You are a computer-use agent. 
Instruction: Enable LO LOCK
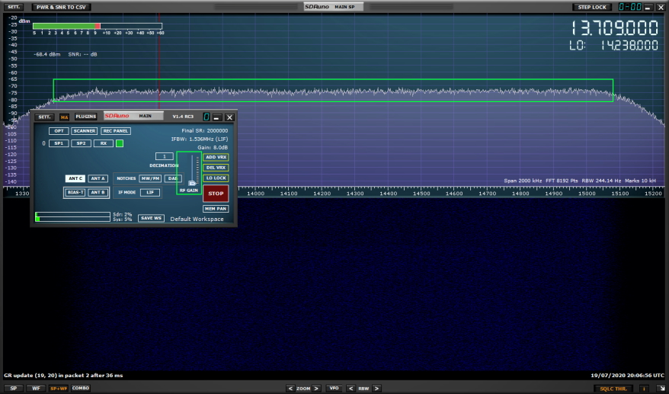click(x=216, y=178)
